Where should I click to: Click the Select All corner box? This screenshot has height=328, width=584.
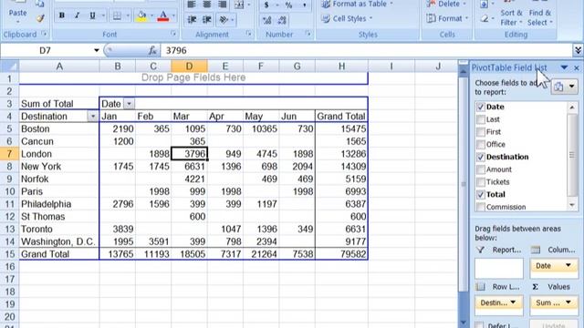coord(10,67)
